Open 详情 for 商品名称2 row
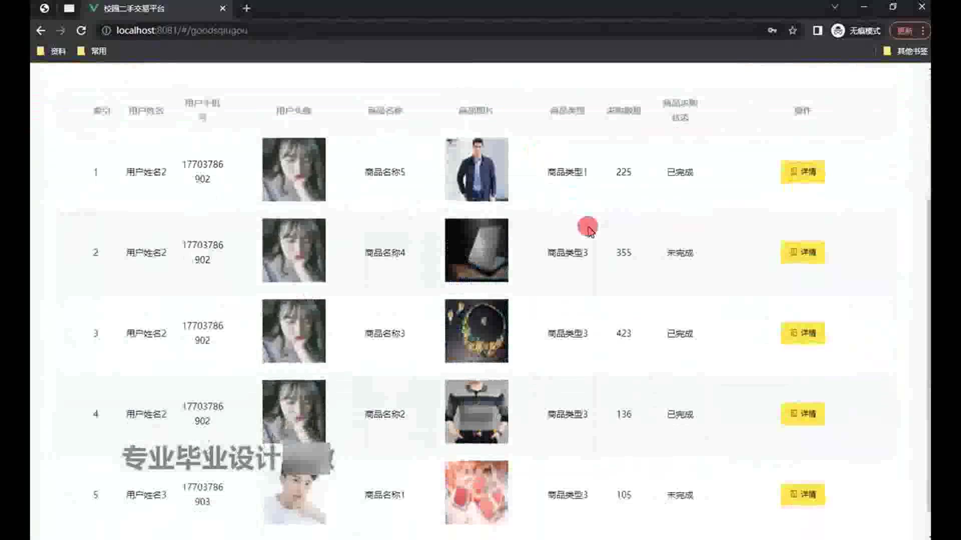 [x=802, y=414]
